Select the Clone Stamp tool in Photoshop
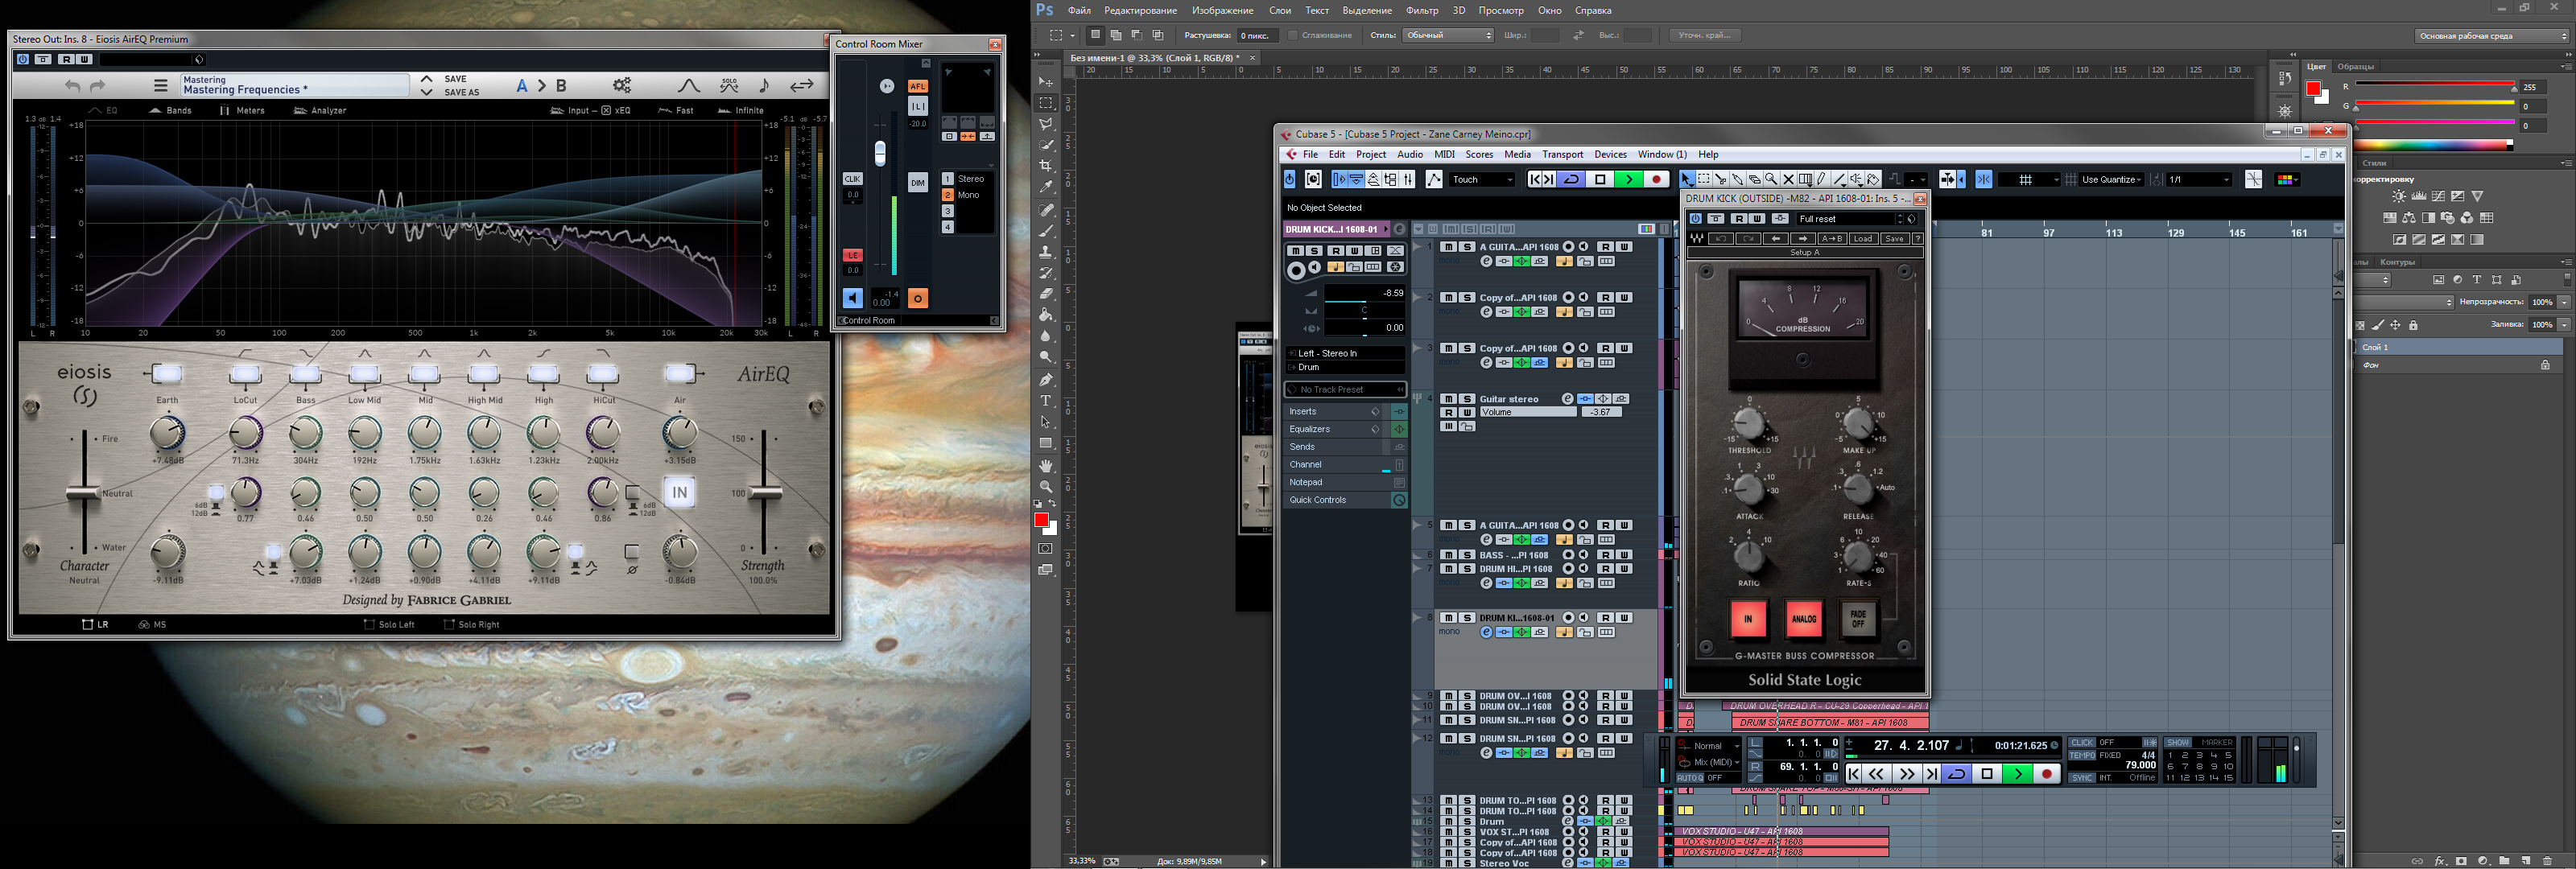2576x869 pixels. tap(1046, 253)
